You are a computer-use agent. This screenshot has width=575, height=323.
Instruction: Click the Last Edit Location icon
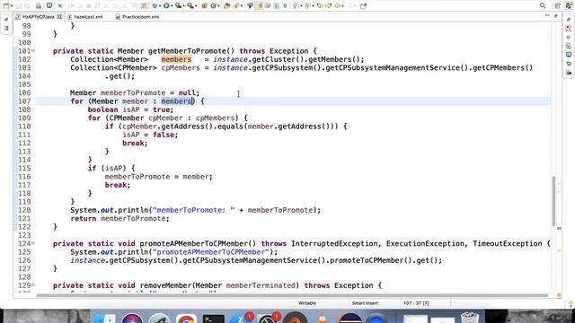click(320, 6)
